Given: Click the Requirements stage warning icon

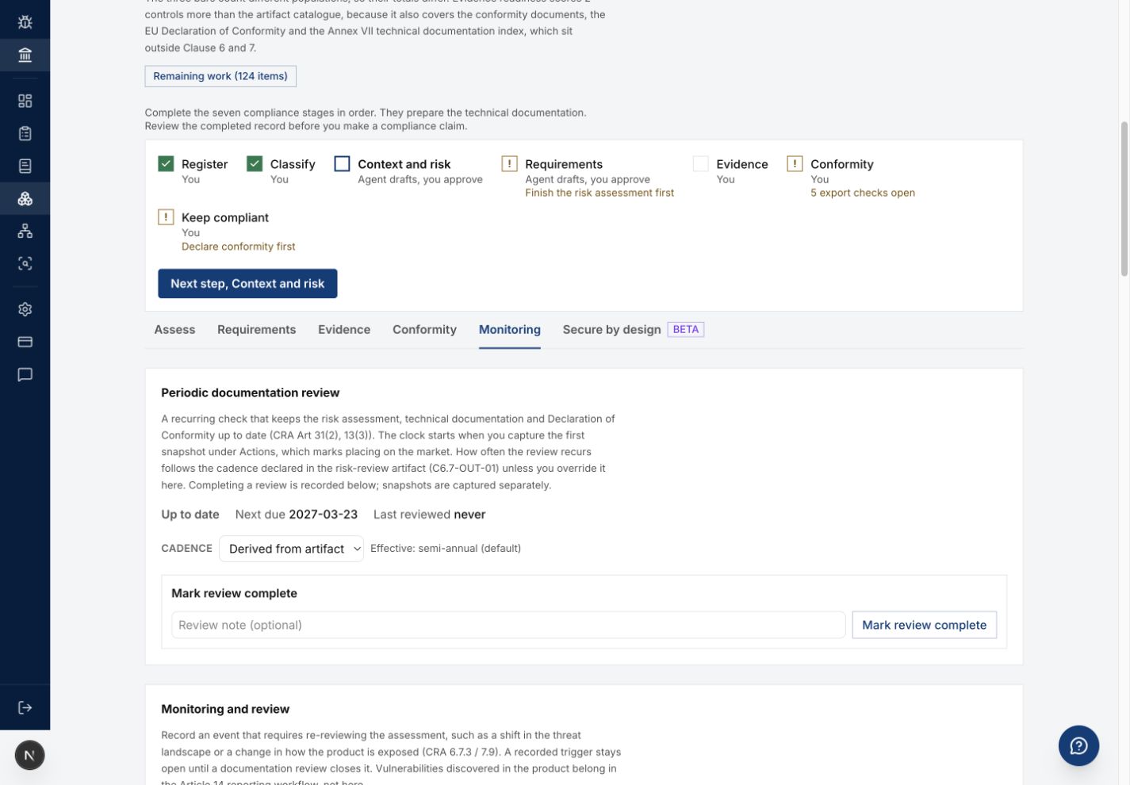Looking at the screenshot, I should coord(509,163).
